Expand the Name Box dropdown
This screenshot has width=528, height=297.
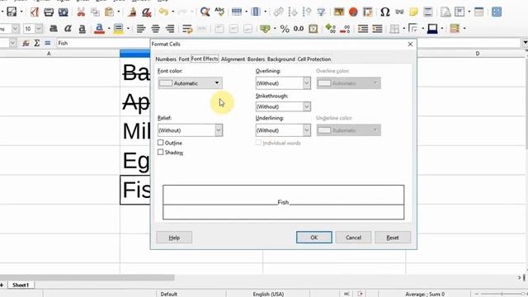point(12,43)
